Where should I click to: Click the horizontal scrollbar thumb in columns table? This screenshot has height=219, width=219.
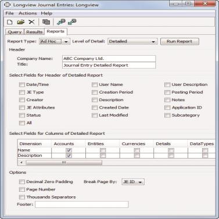pos(64,163)
